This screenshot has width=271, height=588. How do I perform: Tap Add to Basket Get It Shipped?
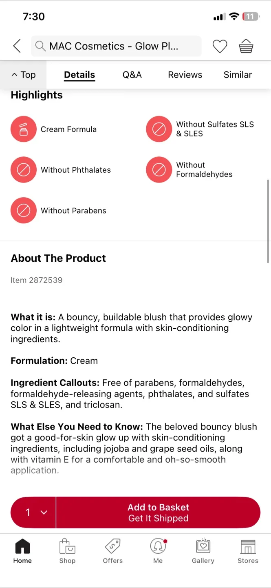point(158,512)
